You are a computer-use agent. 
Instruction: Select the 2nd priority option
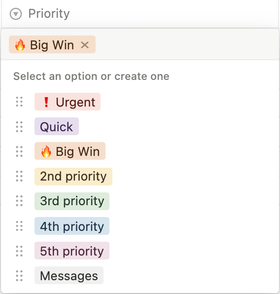tap(73, 177)
